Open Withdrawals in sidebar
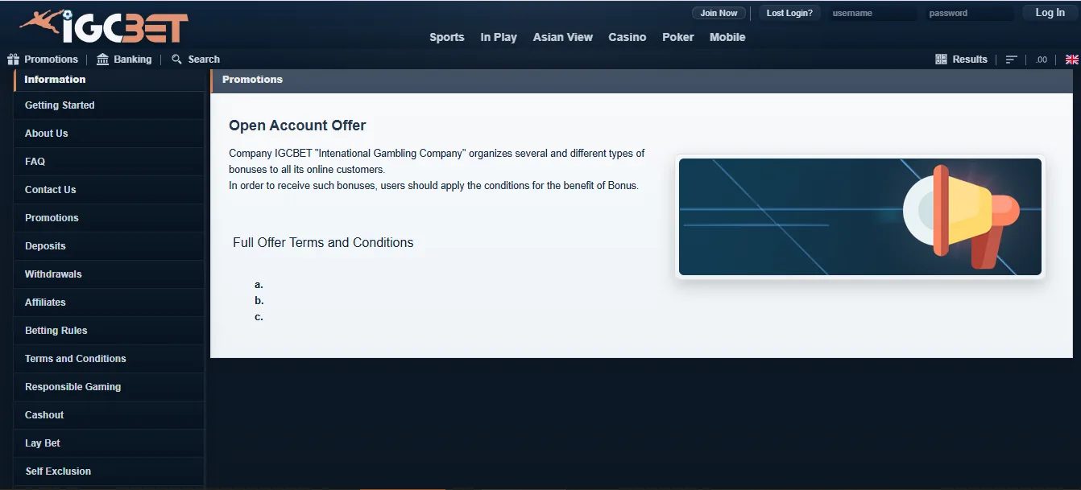This screenshot has width=1081, height=490. coord(109,274)
